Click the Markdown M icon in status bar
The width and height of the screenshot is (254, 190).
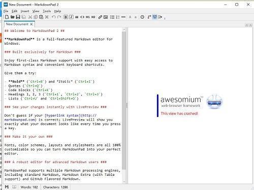pos(7,187)
